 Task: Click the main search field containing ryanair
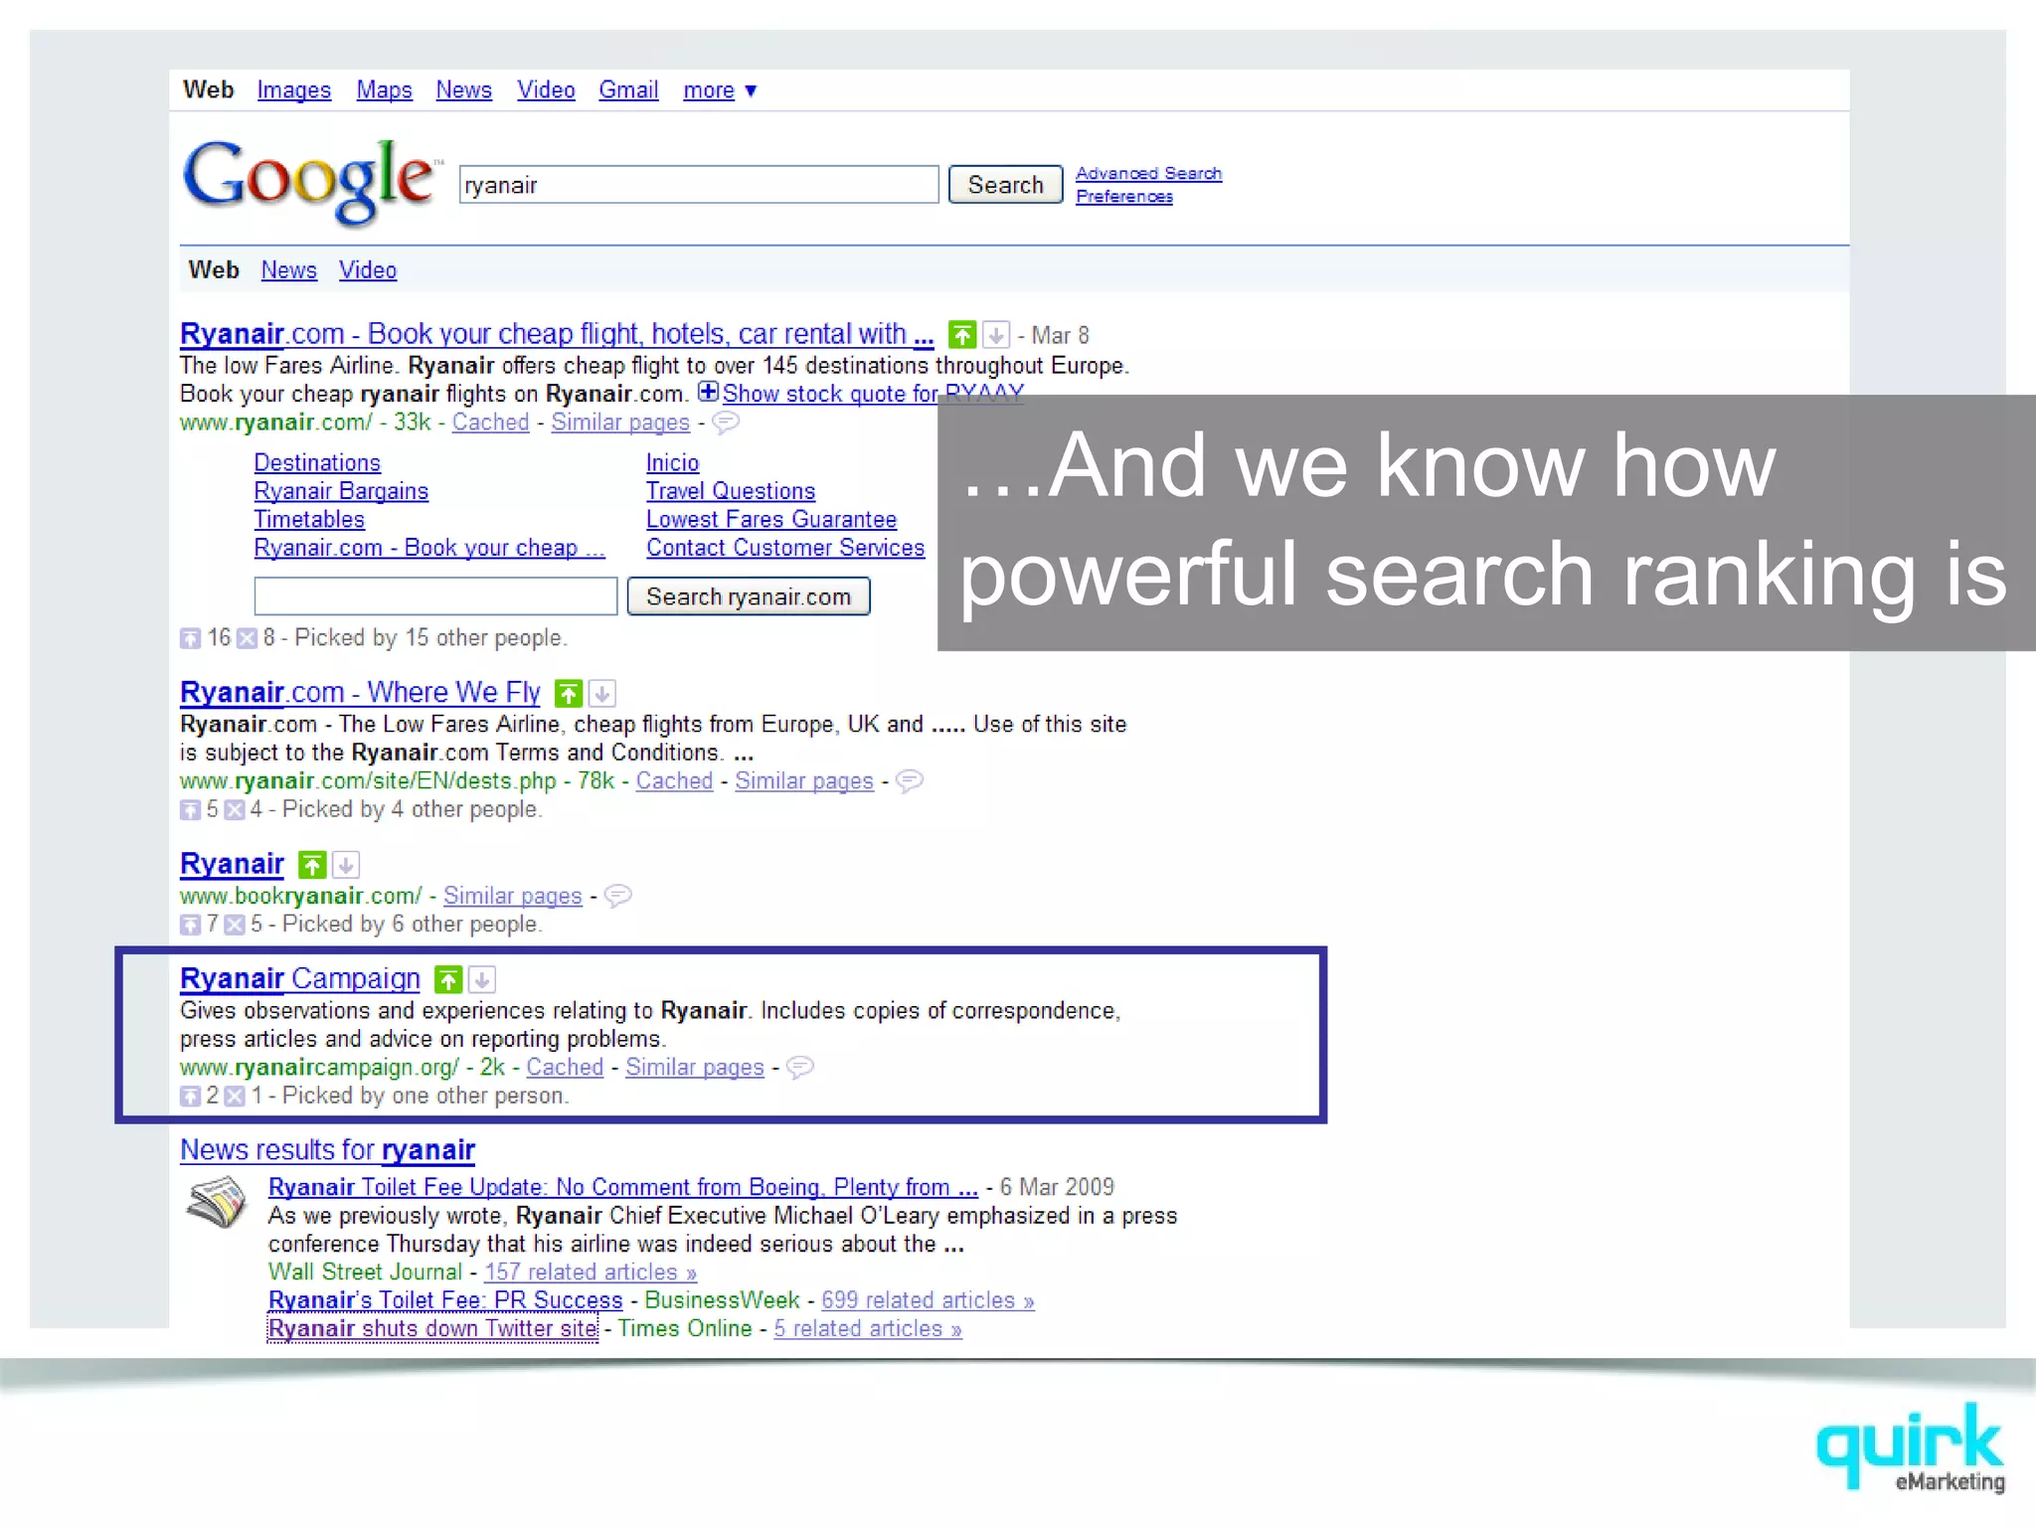coord(699,185)
